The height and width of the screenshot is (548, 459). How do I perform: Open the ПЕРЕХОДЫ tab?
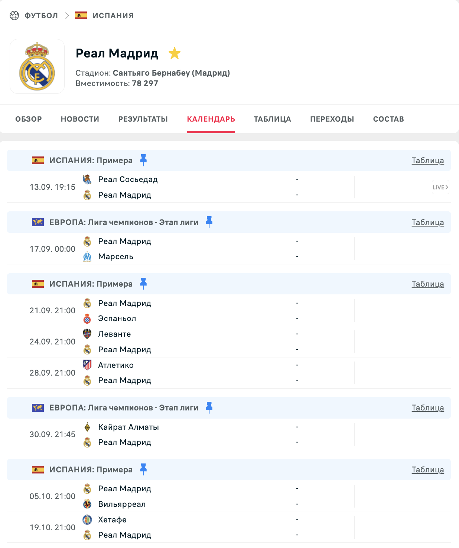332,119
